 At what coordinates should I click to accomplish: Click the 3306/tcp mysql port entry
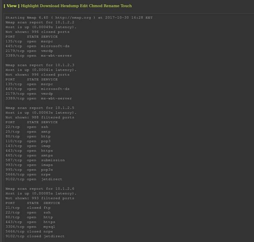(x=30, y=227)
